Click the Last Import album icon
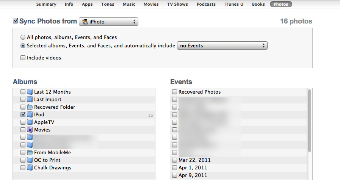The height and width of the screenshot is (180, 340). (30, 99)
